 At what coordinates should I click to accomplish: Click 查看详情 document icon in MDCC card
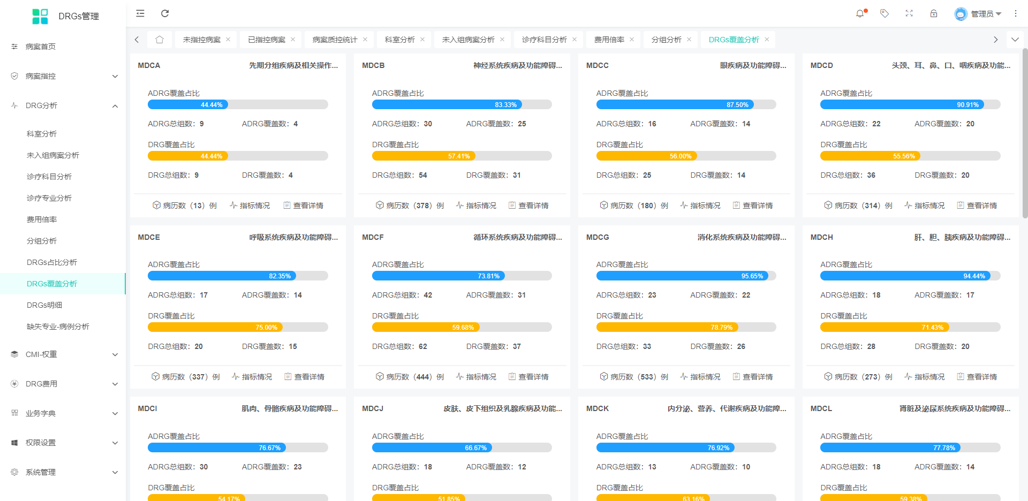(736, 205)
